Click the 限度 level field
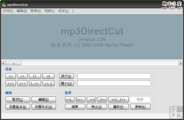 [140, 100]
